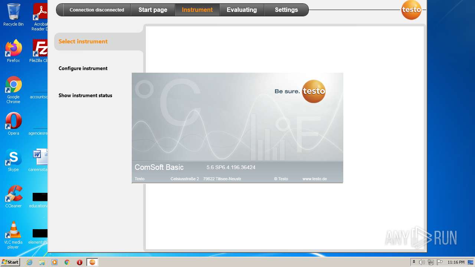The image size is (475, 267).
Task: Click the Celsiusstraße 2 address text
Action: (184, 179)
